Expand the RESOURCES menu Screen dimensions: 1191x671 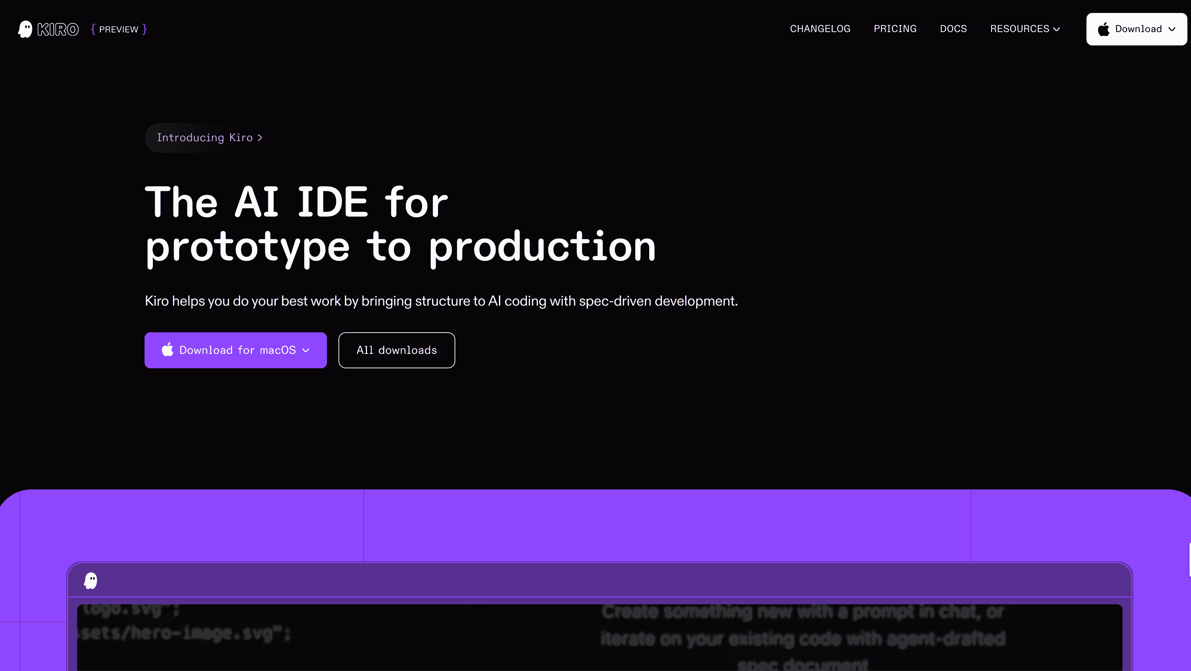(1024, 29)
